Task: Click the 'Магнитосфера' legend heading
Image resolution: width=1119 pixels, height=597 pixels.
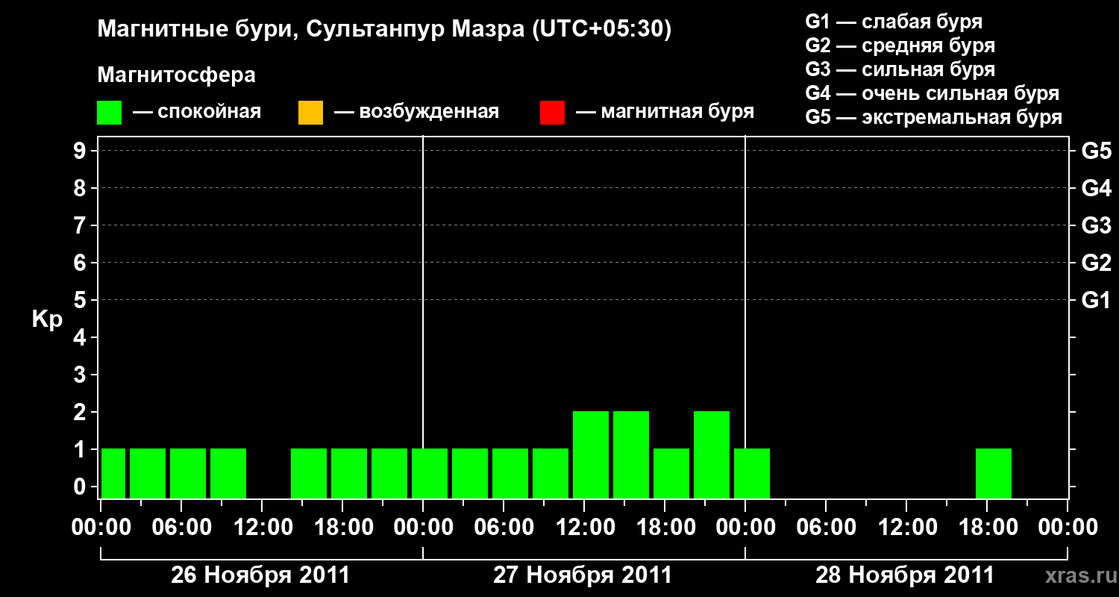Action: [x=176, y=75]
